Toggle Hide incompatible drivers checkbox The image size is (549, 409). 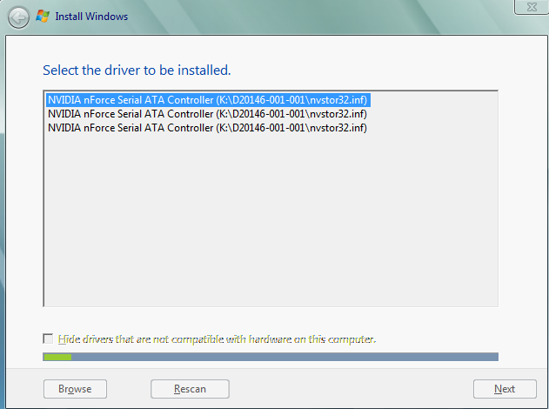pyautogui.click(x=48, y=339)
